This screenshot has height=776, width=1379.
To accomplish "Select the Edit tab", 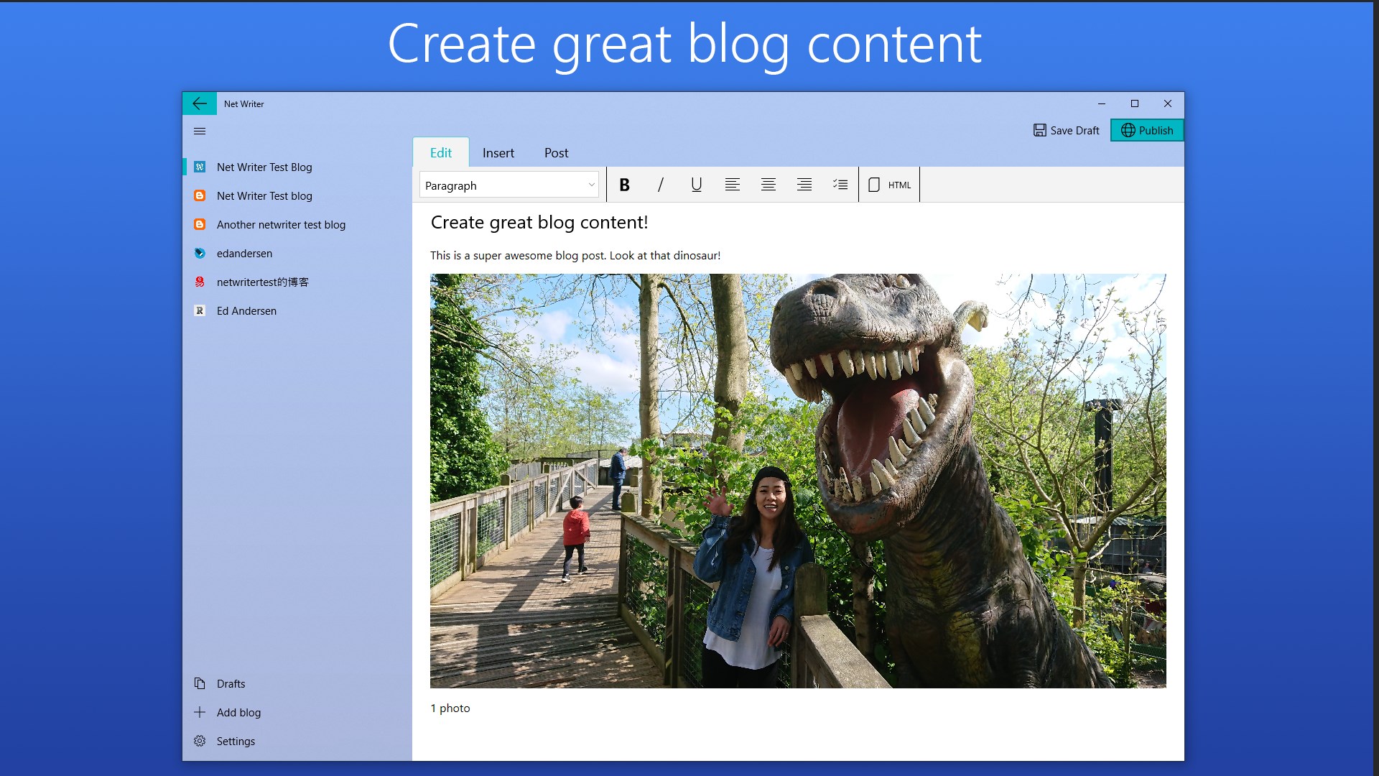I will 440,153.
